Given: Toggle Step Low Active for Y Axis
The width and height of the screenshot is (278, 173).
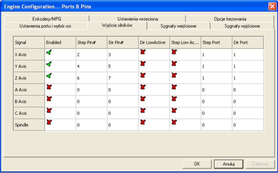Looking at the screenshot, I should (174, 64).
